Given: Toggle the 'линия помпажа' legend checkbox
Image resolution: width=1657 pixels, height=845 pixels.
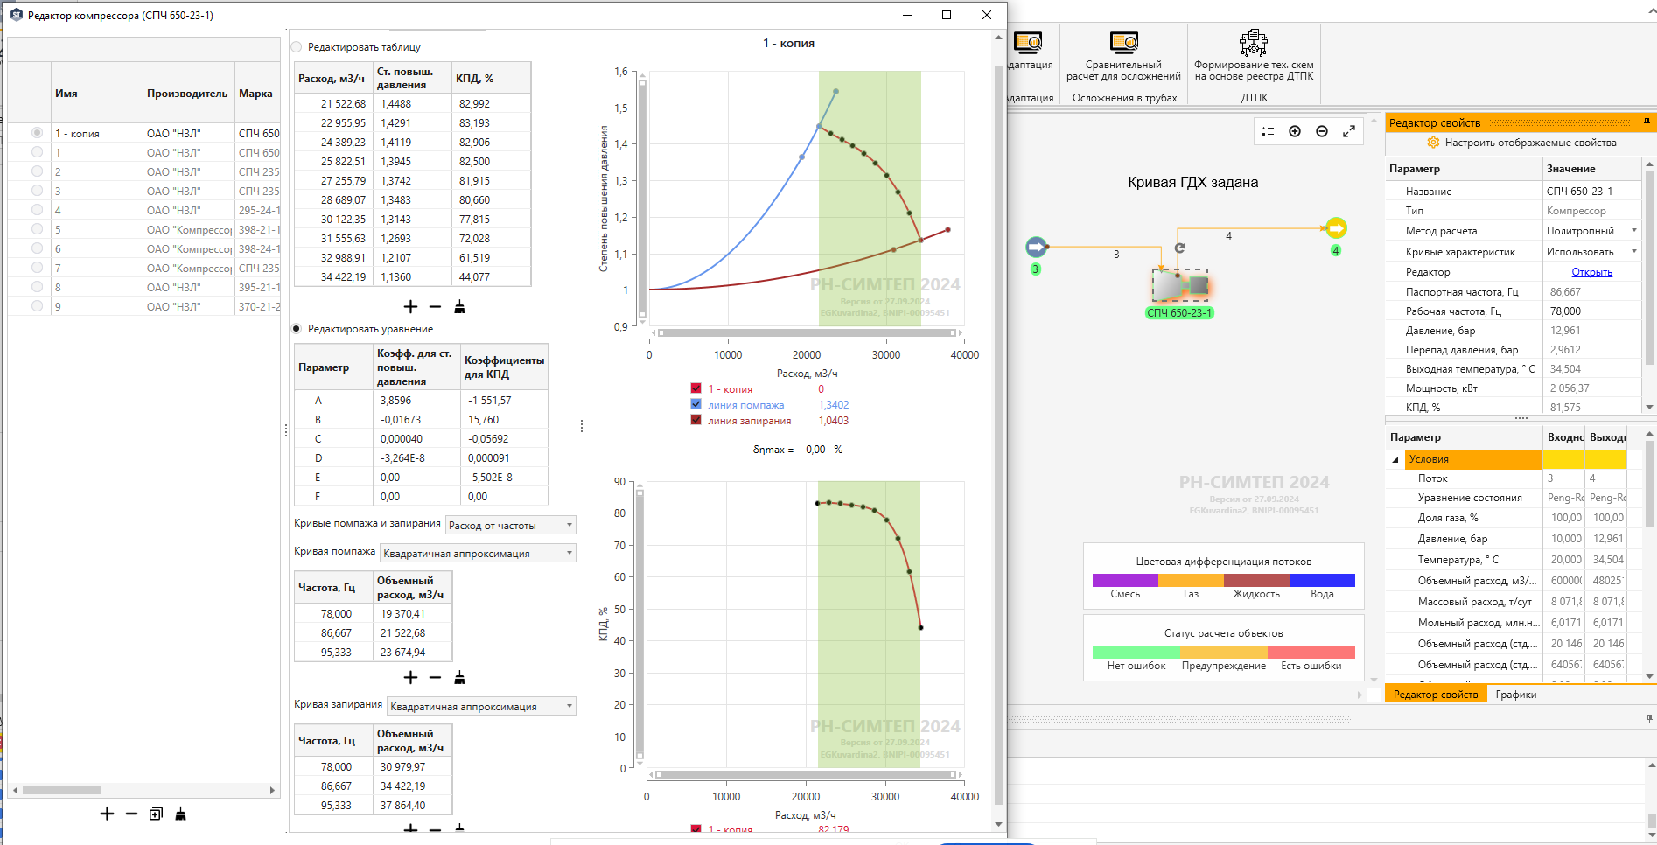Looking at the screenshot, I should click(696, 404).
